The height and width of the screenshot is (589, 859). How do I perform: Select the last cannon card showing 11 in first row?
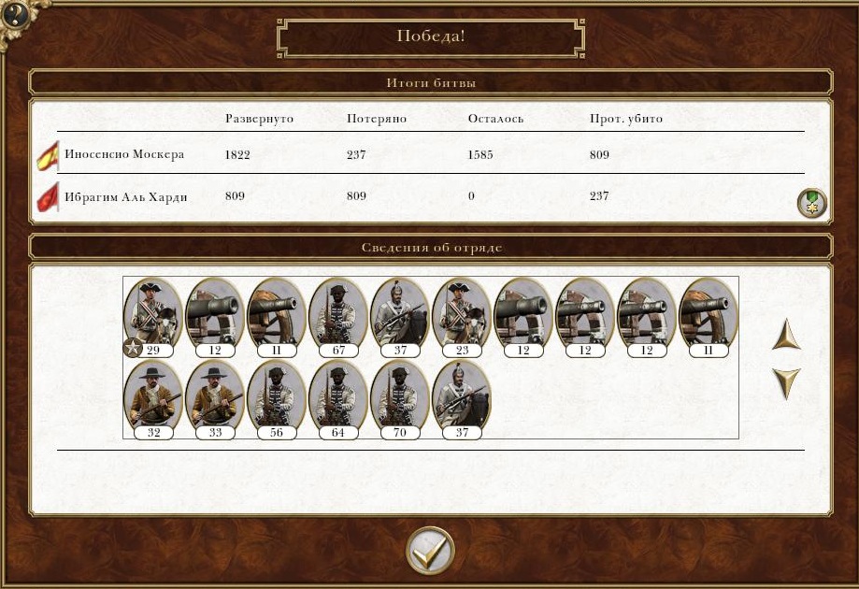709,317
